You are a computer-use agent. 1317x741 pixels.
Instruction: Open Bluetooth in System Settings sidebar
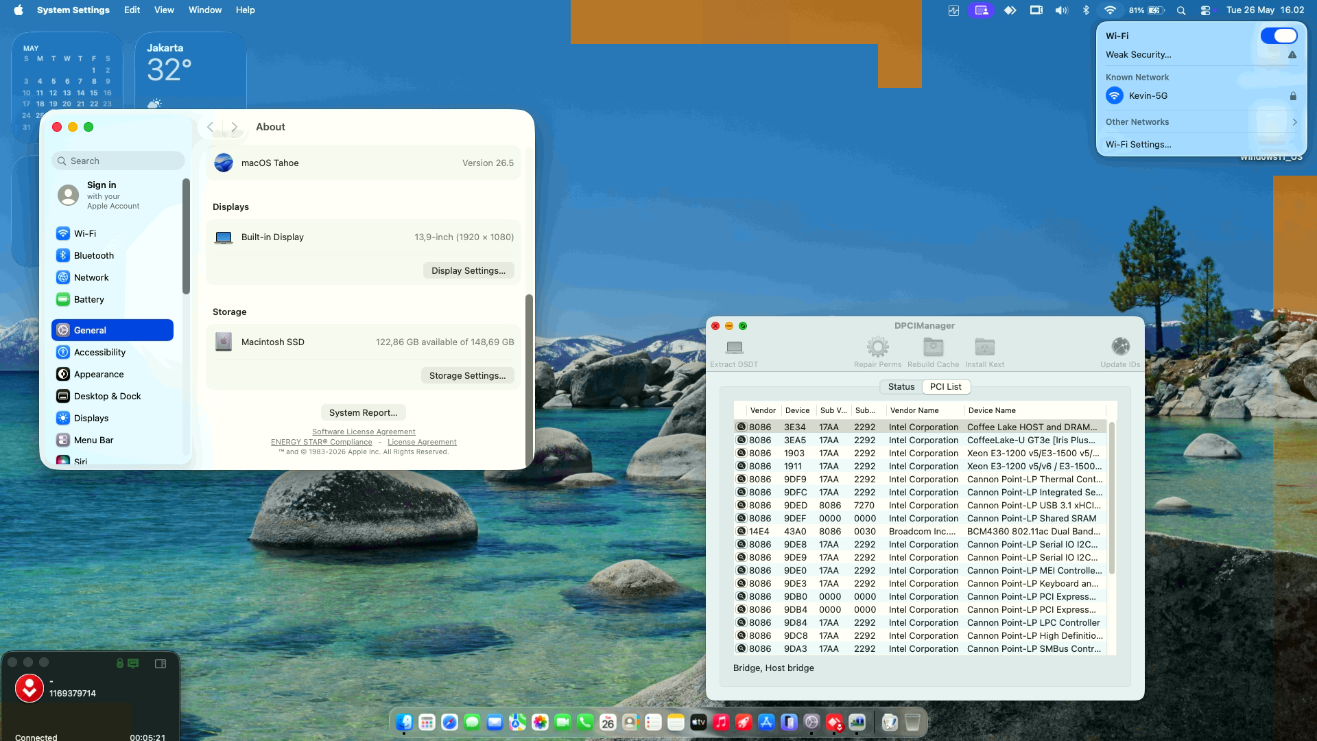112,255
